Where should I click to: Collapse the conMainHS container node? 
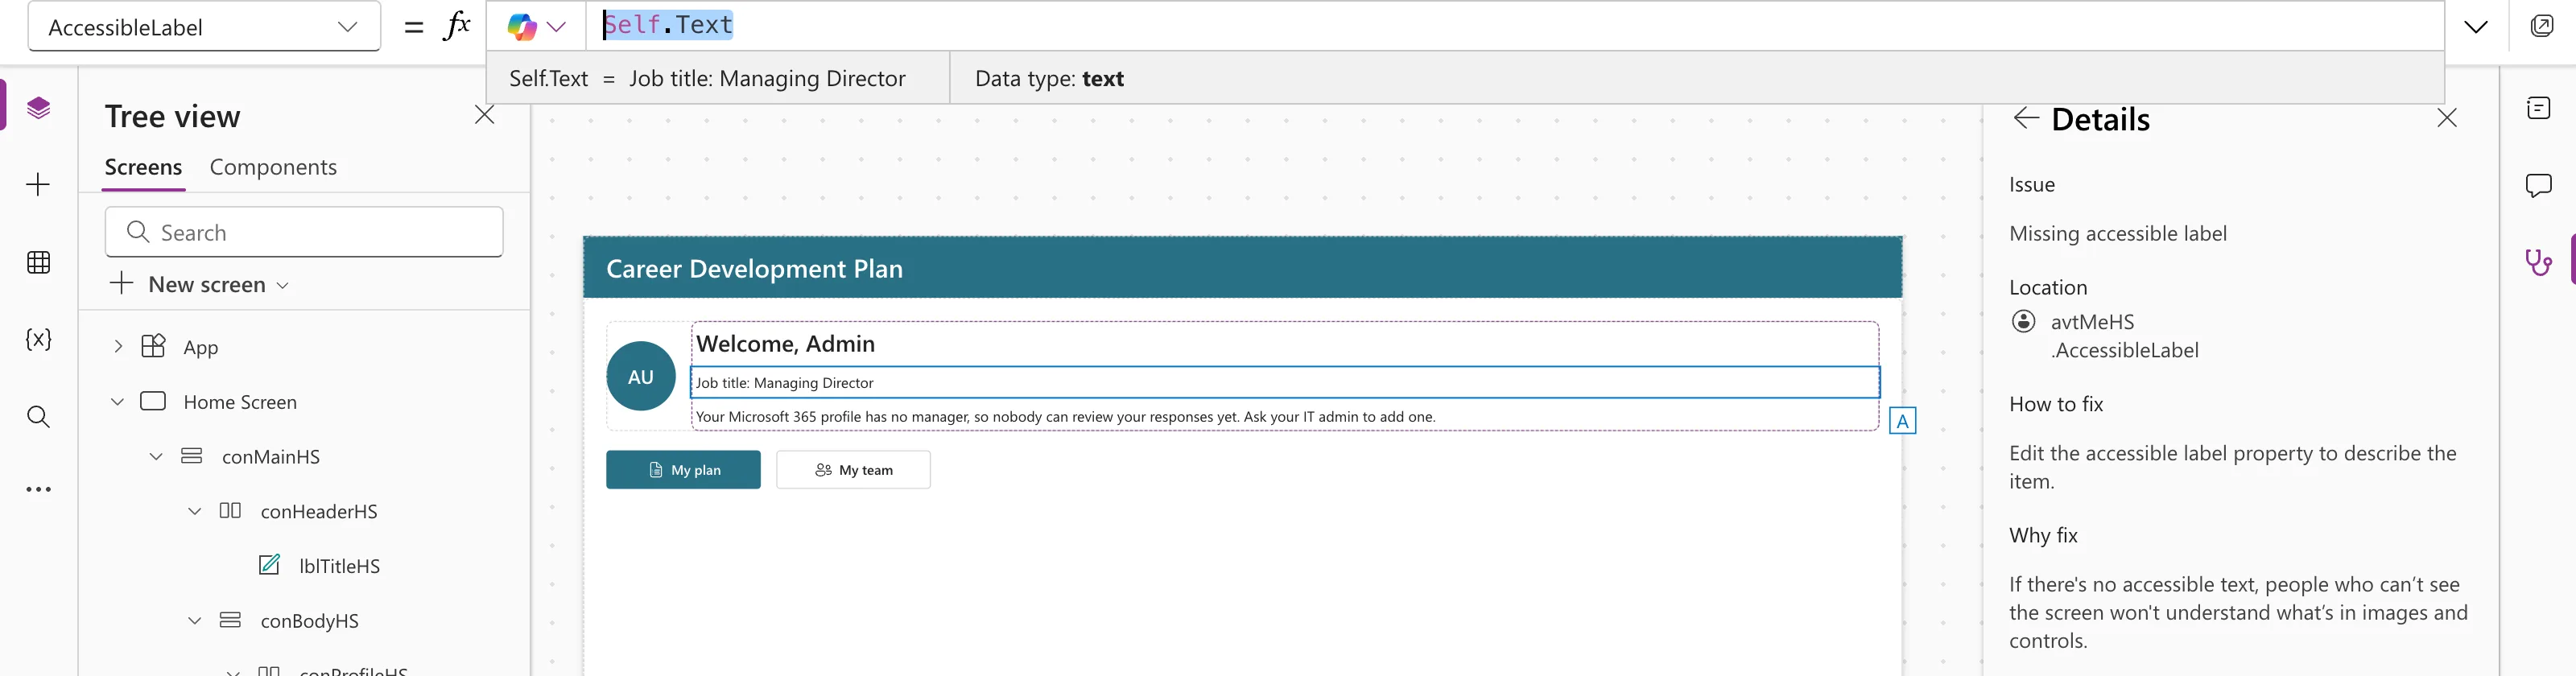(156, 456)
